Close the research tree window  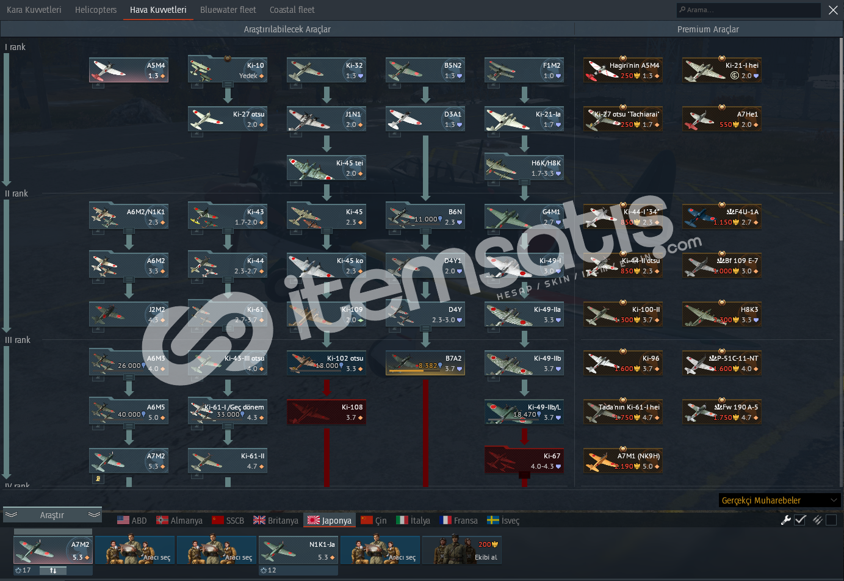point(833,10)
